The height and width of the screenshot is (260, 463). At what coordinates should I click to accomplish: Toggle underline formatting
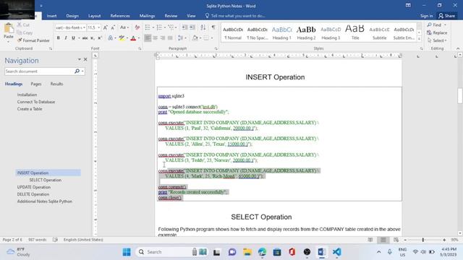73,38
